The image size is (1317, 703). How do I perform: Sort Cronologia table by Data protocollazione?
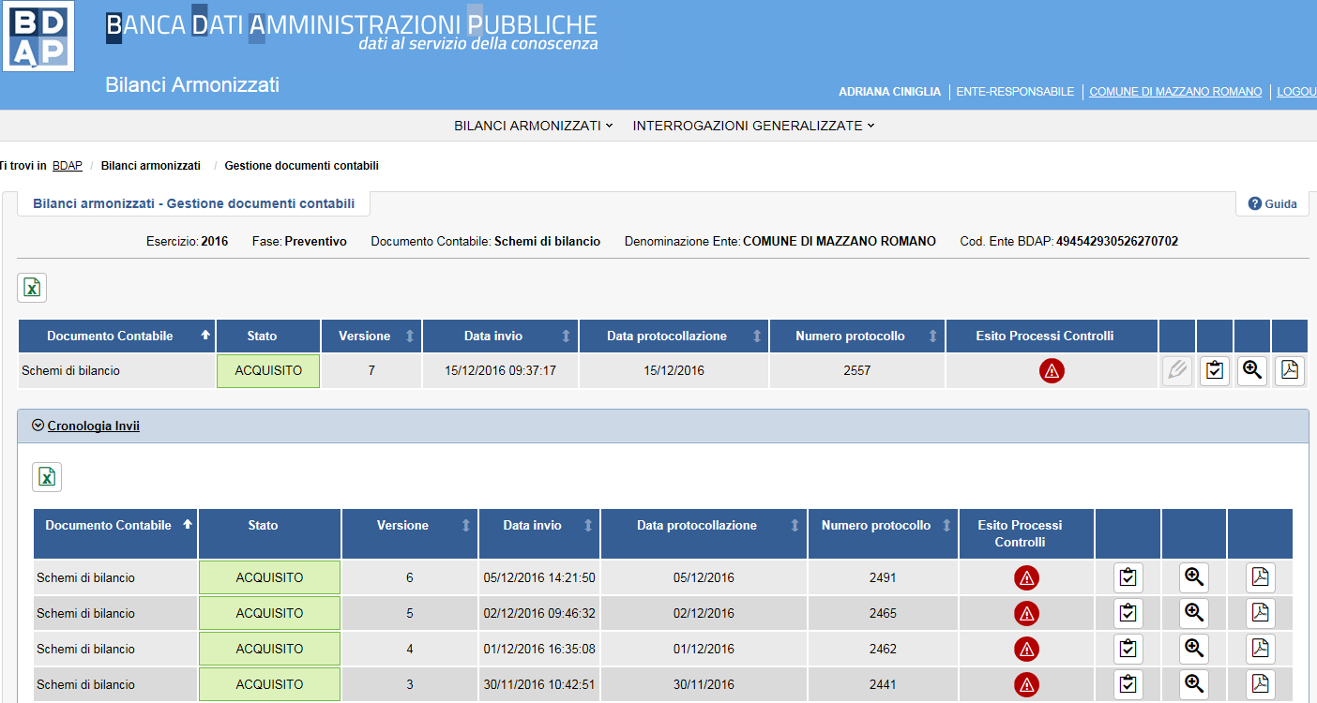[704, 534]
